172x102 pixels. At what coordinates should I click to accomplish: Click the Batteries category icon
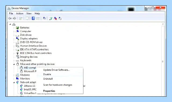[x=17, y=28]
